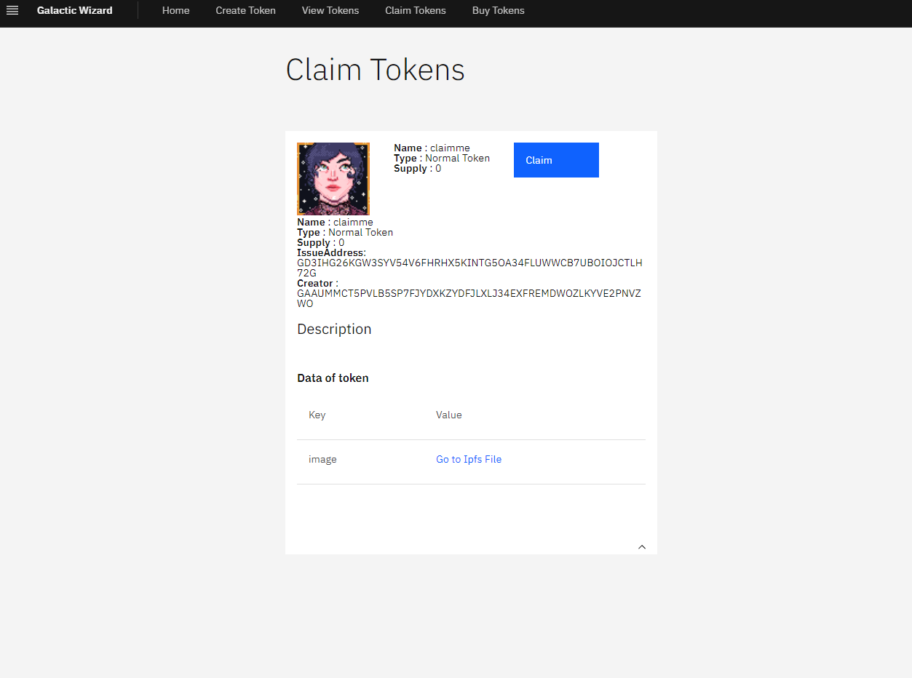Collapse the token card with chevron
Screen dimensions: 912x678
(642, 547)
